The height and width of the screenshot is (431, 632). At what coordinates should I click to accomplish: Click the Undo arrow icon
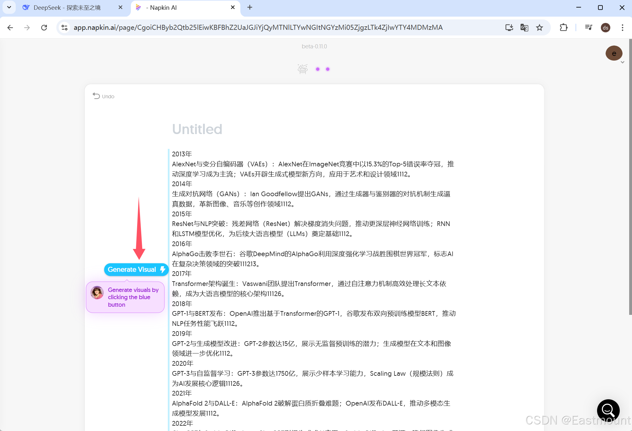pos(96,96)
